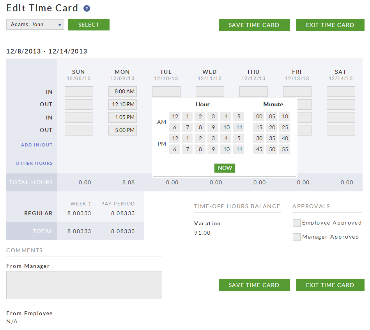This screenshot has width=370, height=330.
Task: Save the time card using the top button
Action: (254, 25)
